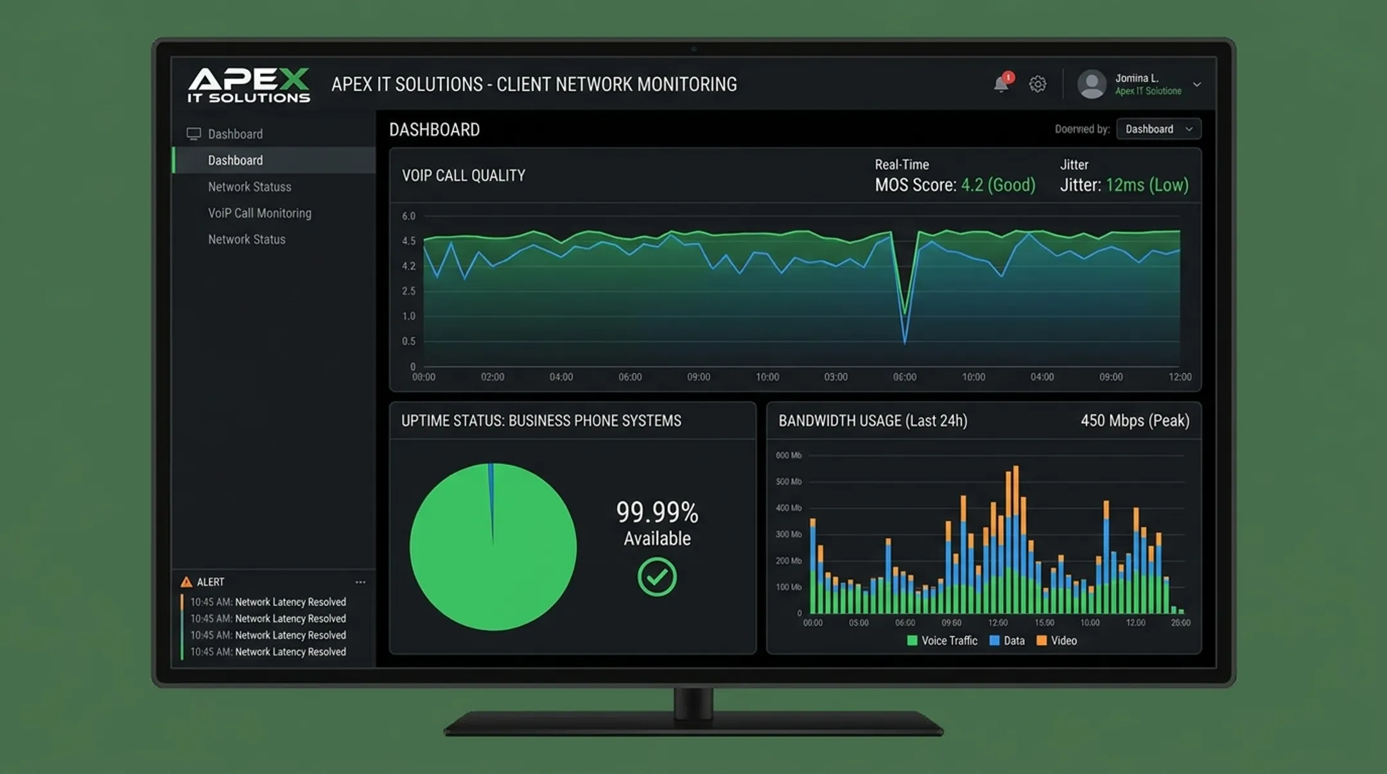
Task: Click the 99.99% availability value
Action: click(x=657, y=512)
